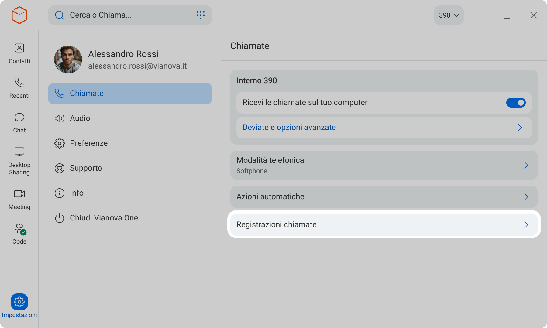Open the Recenti call history icon
The height and width of the screenshot is (328, 547).
point(19,83)
